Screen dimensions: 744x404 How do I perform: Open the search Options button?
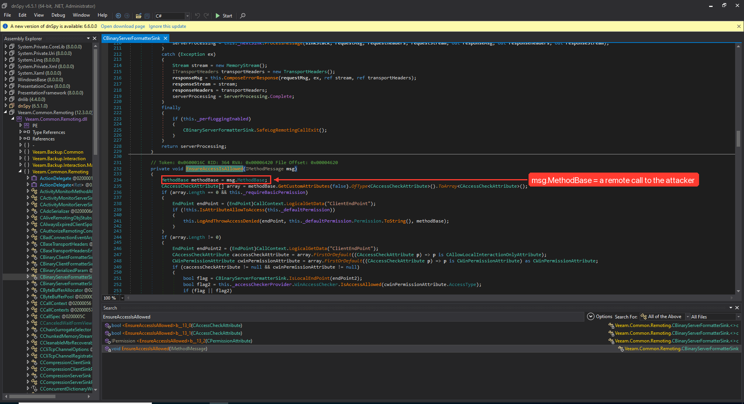coord(600,317)
